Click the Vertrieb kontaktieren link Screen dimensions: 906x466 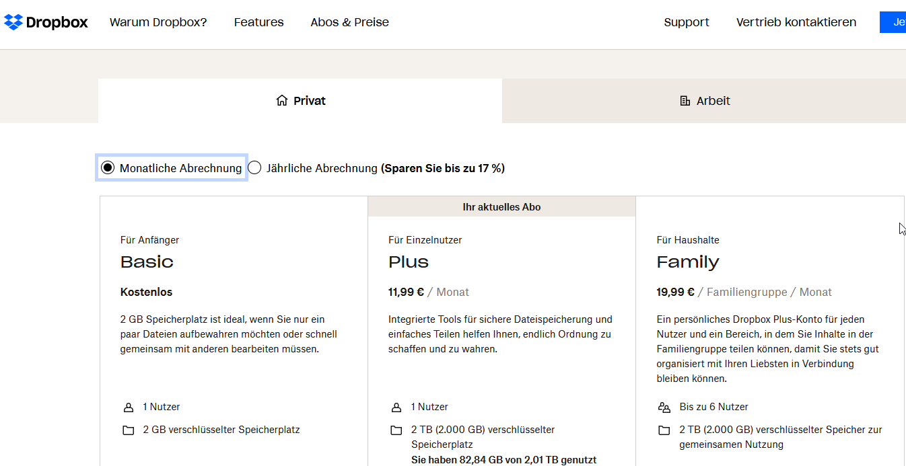point(796,22)
